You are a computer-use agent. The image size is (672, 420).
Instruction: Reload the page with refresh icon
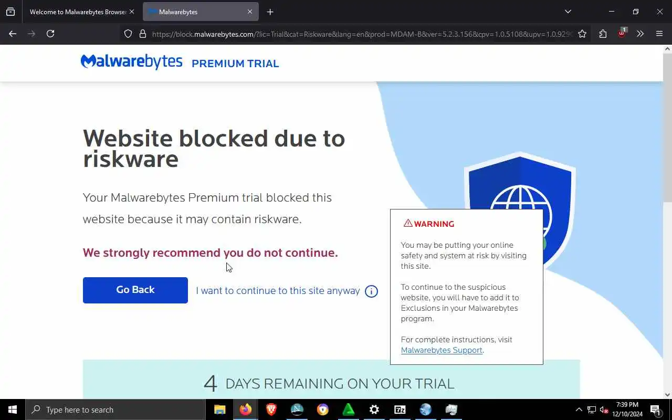click(x=50, y=34)
